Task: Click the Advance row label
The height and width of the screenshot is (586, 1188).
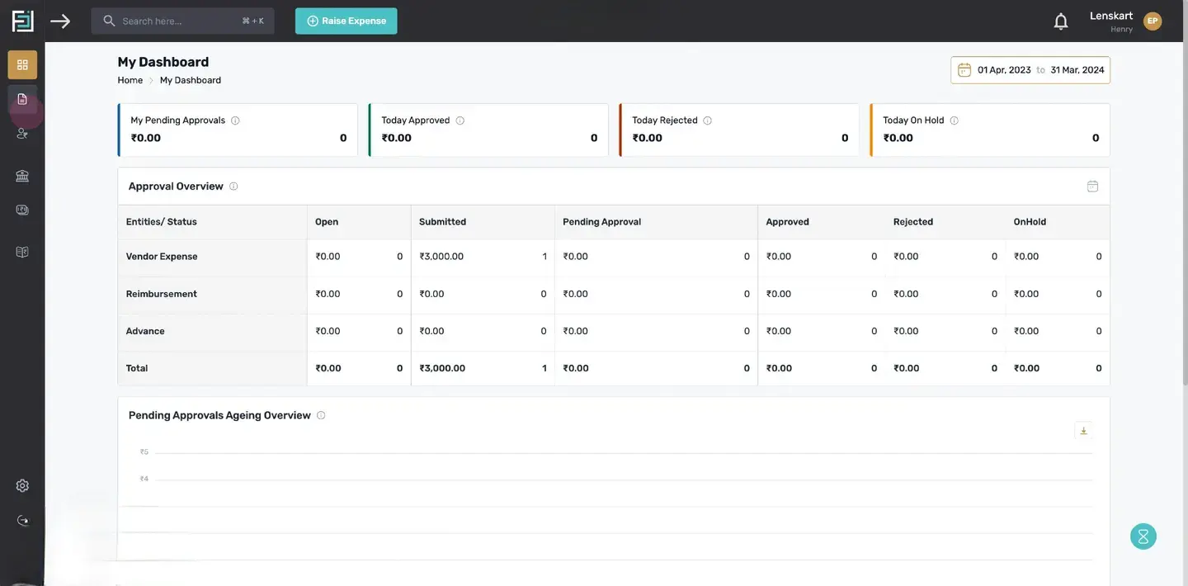Action: [145, 331]
